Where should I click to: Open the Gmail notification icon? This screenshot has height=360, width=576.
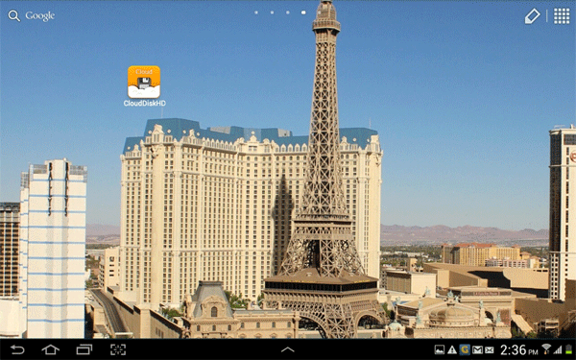click(477, 349)
